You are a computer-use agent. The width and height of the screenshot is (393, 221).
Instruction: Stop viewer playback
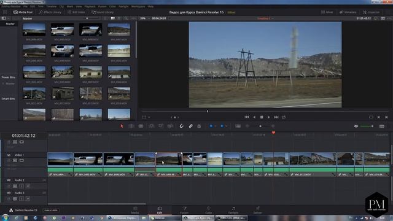coord(262,117)
